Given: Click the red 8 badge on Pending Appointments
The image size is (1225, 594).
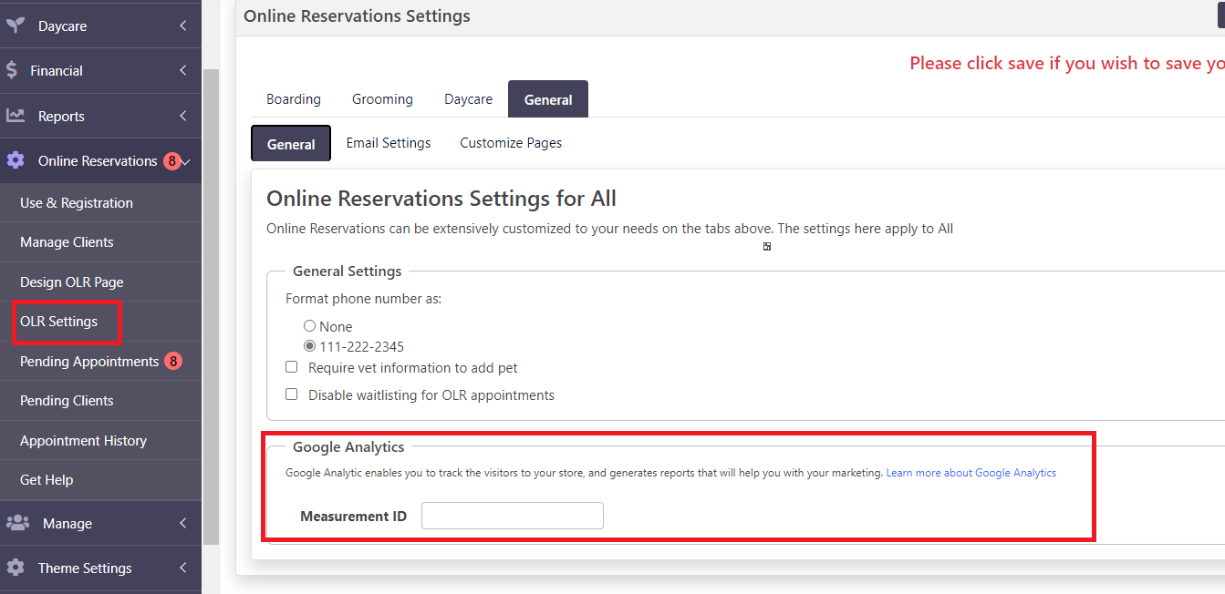Looking at the screenshot, I should click(x=173, y=361).
